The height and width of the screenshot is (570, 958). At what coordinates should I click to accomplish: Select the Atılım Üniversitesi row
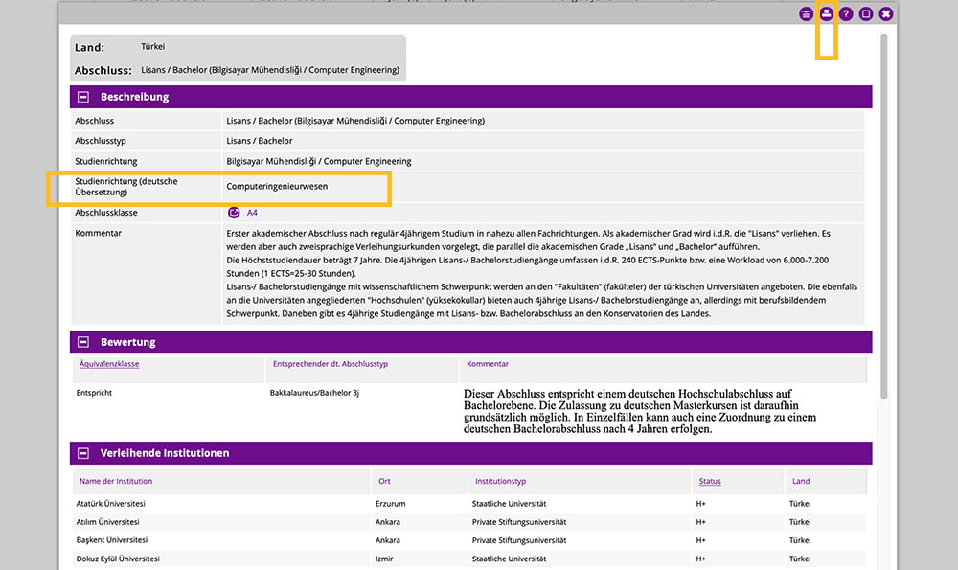click(x=107, y=522)
